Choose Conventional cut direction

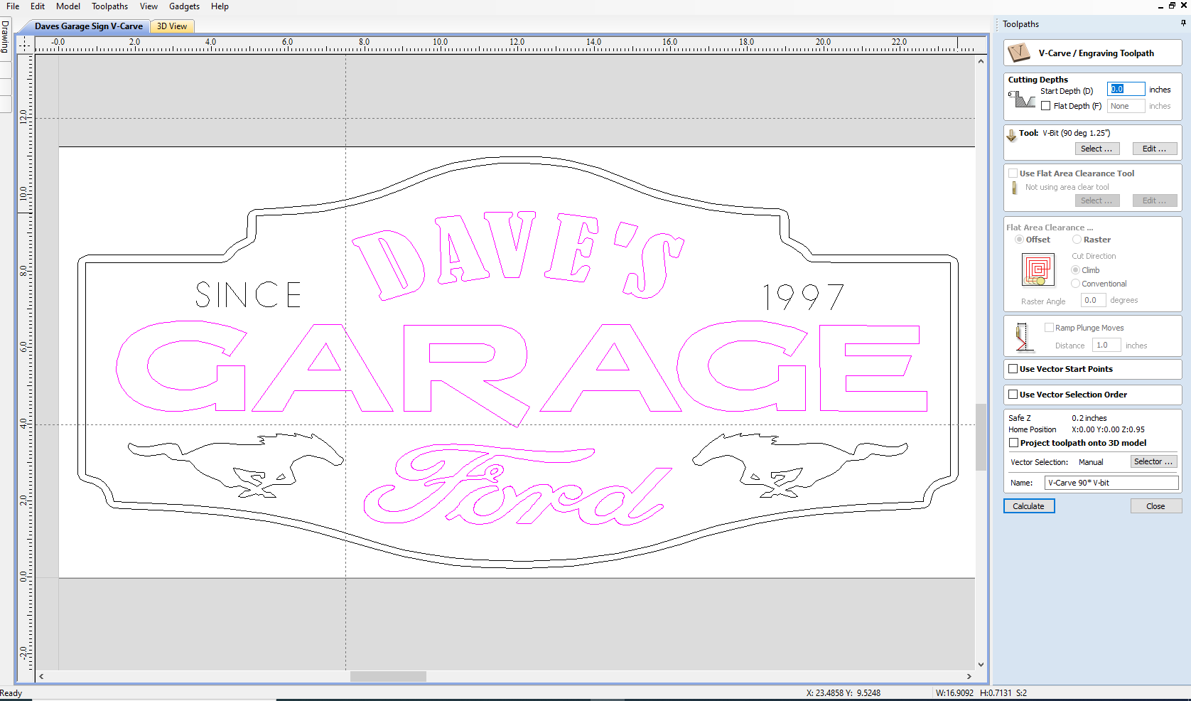tap(1075, 284)
